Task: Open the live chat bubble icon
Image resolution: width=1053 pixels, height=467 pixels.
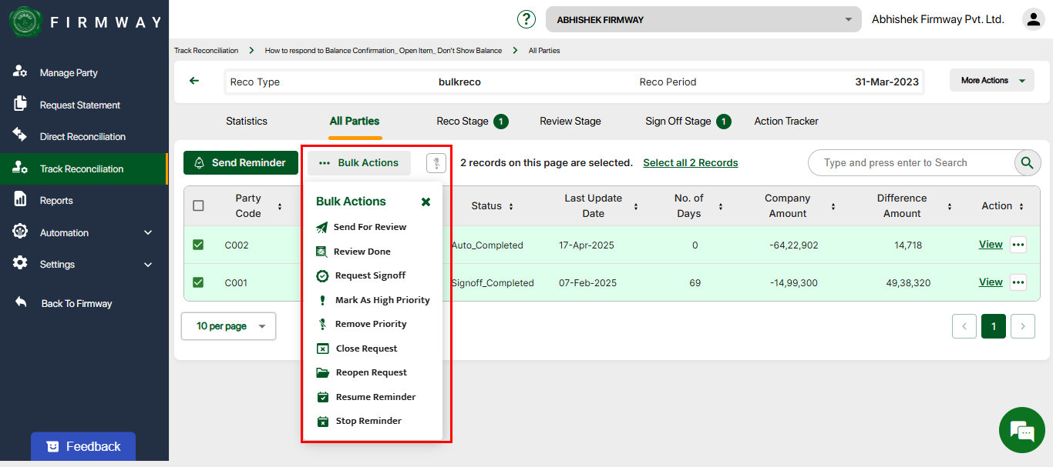Action: (x=1021, y=431)
